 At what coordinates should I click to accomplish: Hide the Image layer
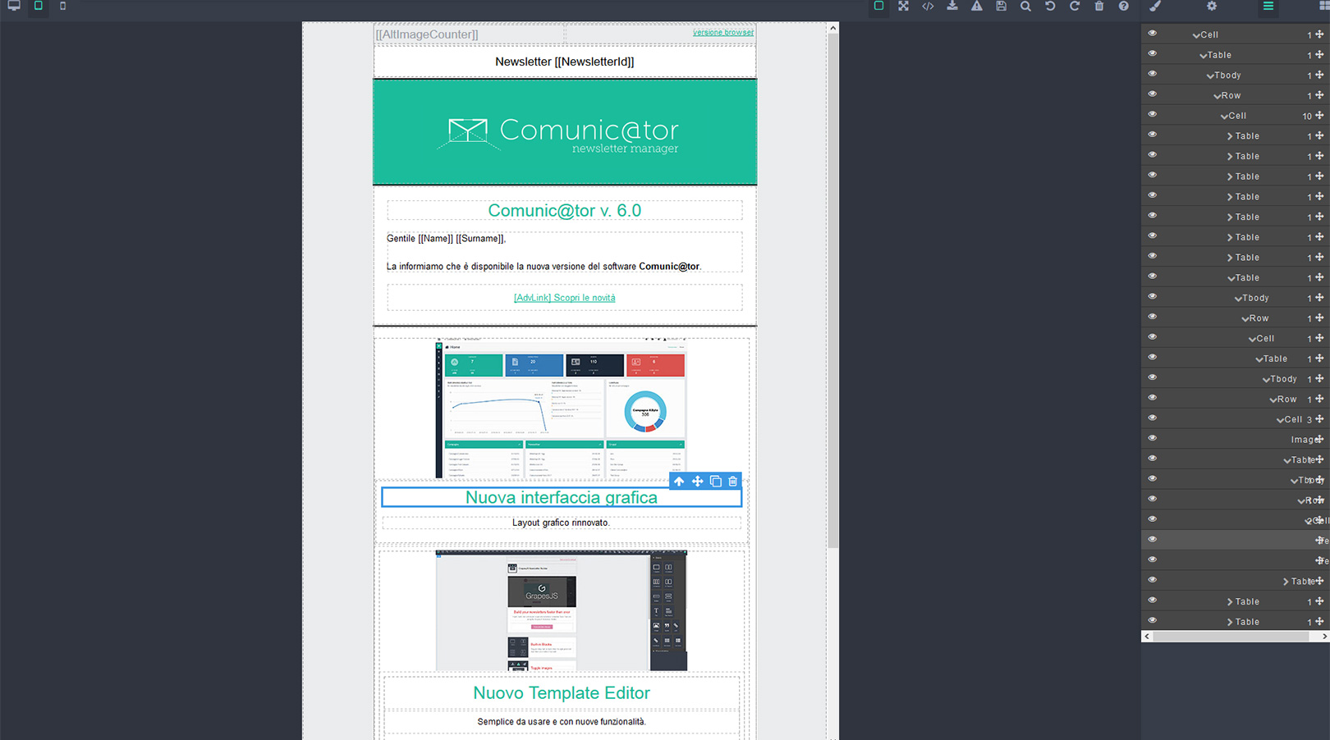click(x=1152, y=438)
